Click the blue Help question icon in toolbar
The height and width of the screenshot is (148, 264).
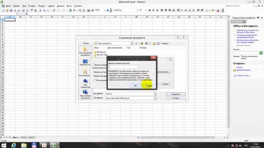pos(108,10)
